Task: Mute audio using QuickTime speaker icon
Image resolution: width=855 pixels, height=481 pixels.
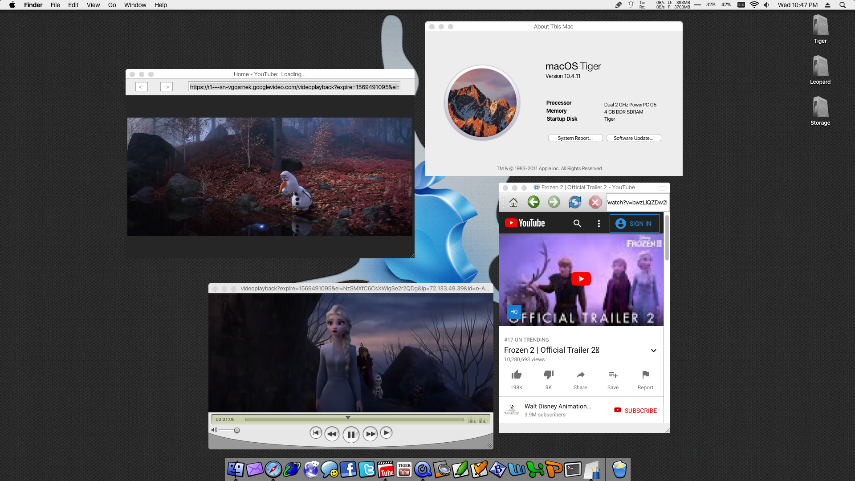Action: pos(214,430)
